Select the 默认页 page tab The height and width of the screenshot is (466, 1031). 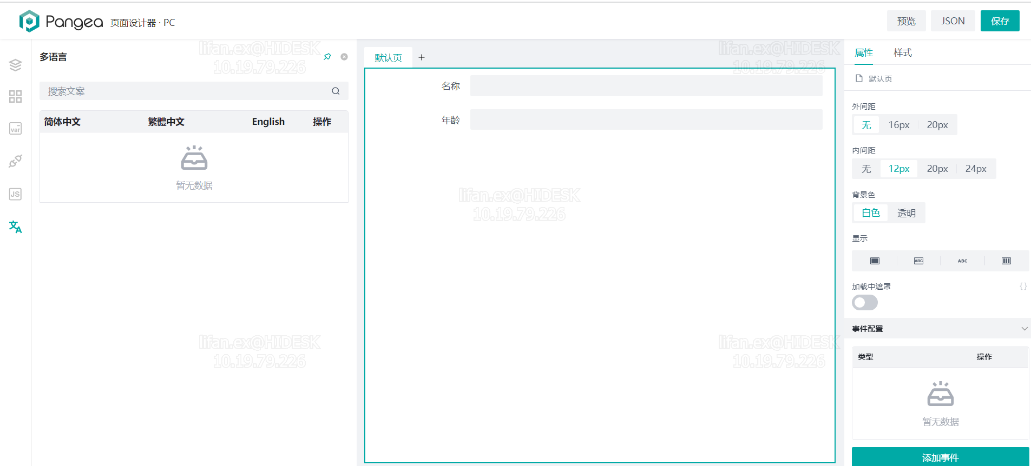389,57
